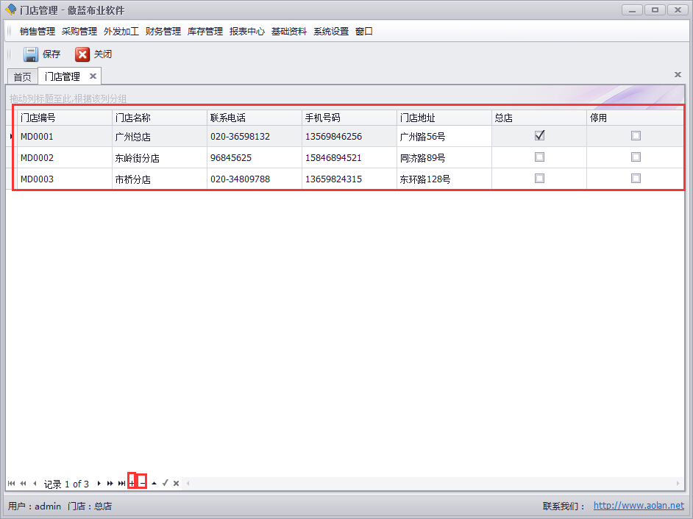This screenshot has width=693, height=519.
Task: Go to the next record arrow
Action: [x=99, y=483]
